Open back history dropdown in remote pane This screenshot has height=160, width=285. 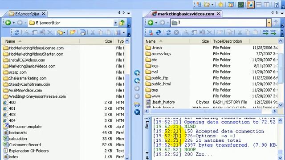156,23
